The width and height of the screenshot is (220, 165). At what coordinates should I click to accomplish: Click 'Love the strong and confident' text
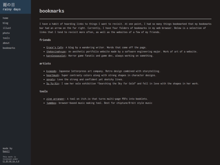point(77,79)
